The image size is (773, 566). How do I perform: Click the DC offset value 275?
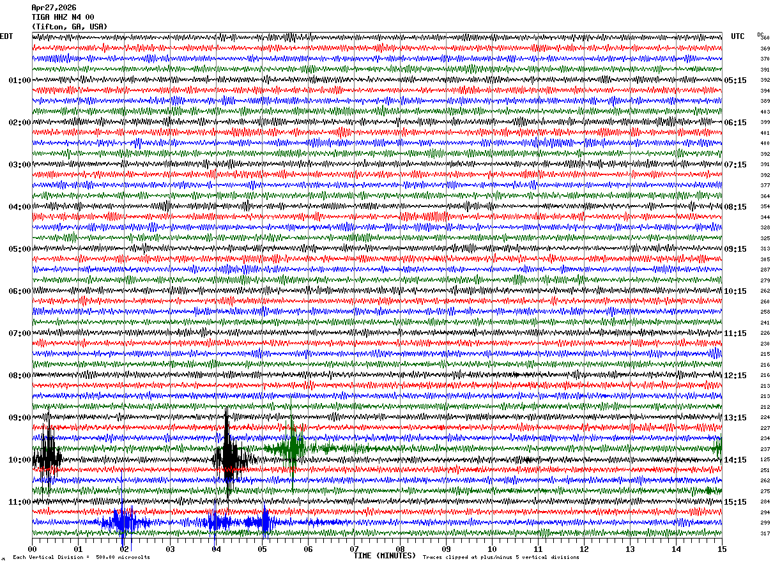pyautogui.click(x=765, y=491)
